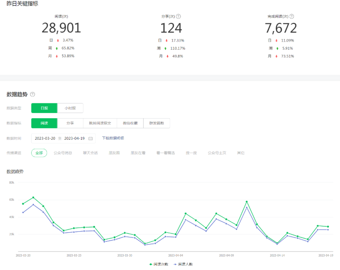
Task: Click start date 2023-03-20 field
Action: click(45, 138)
